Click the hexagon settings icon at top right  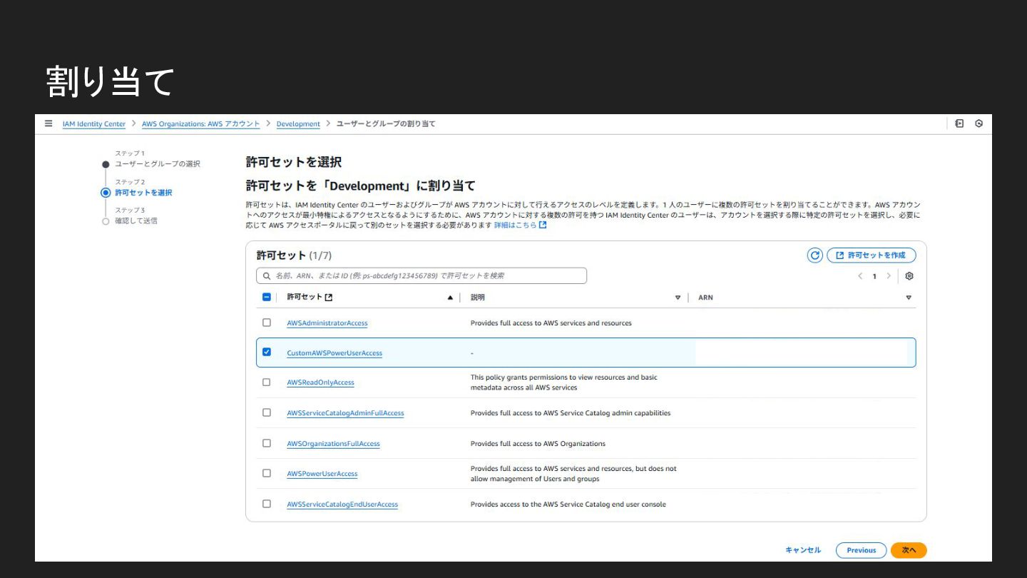(979, 123)
